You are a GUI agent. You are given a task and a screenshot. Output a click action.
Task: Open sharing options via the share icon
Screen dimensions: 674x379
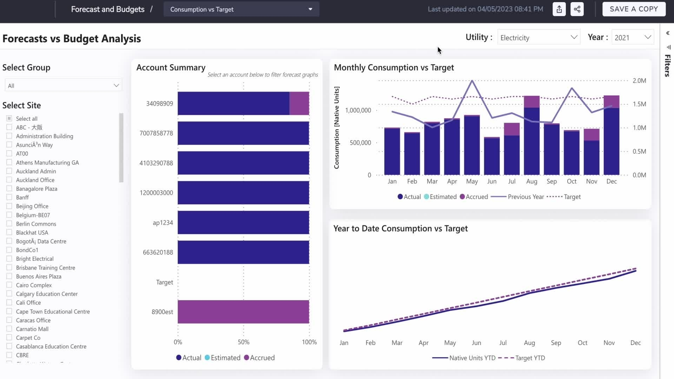pos(577,9)
